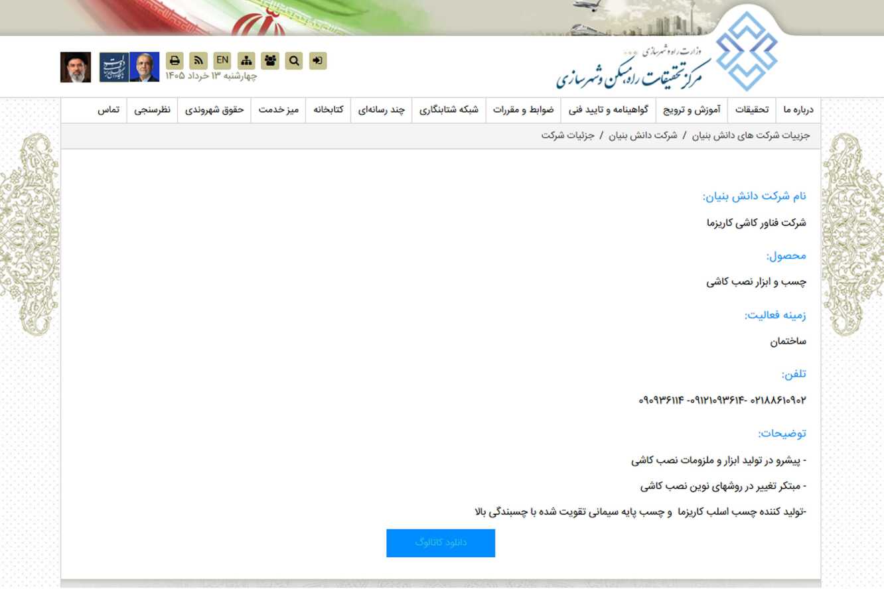Click breadcrumb شرکت دانش بنیان

click(643, 135)
